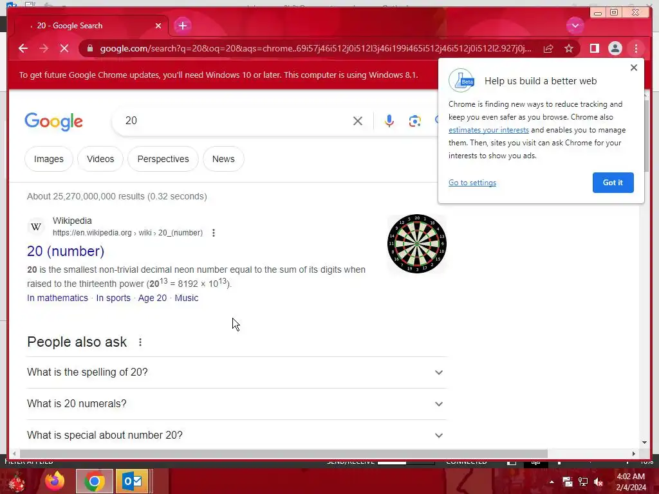Open the Age 20 sublink

(x=153, y=298)
